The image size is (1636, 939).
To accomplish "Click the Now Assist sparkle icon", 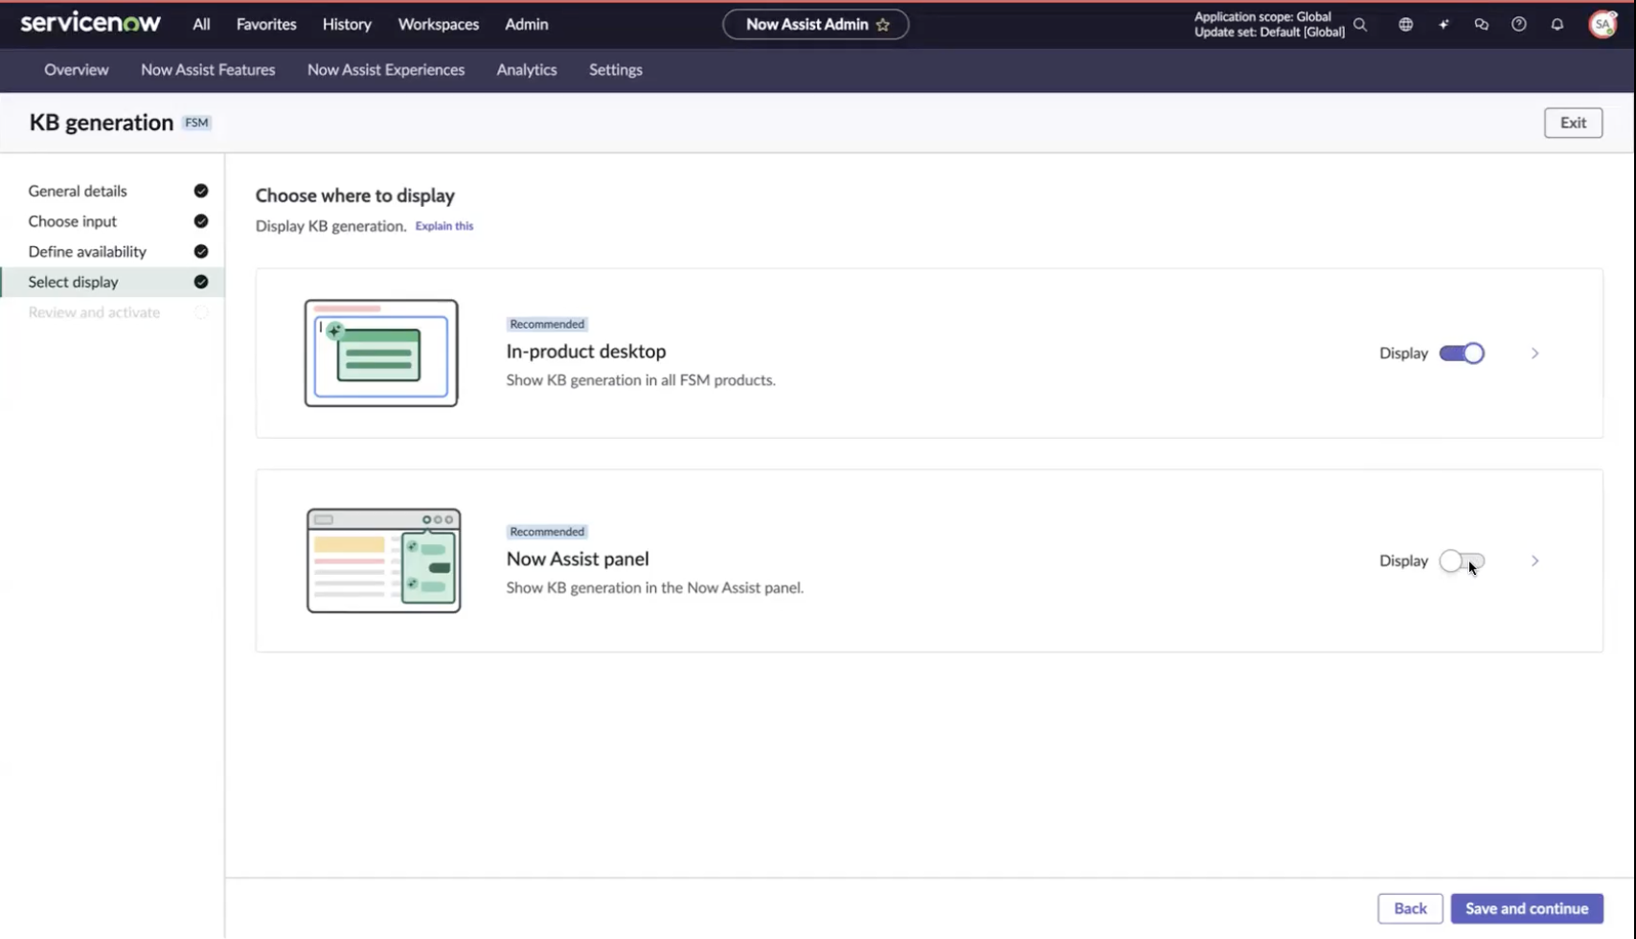I will click(1443, 25).
